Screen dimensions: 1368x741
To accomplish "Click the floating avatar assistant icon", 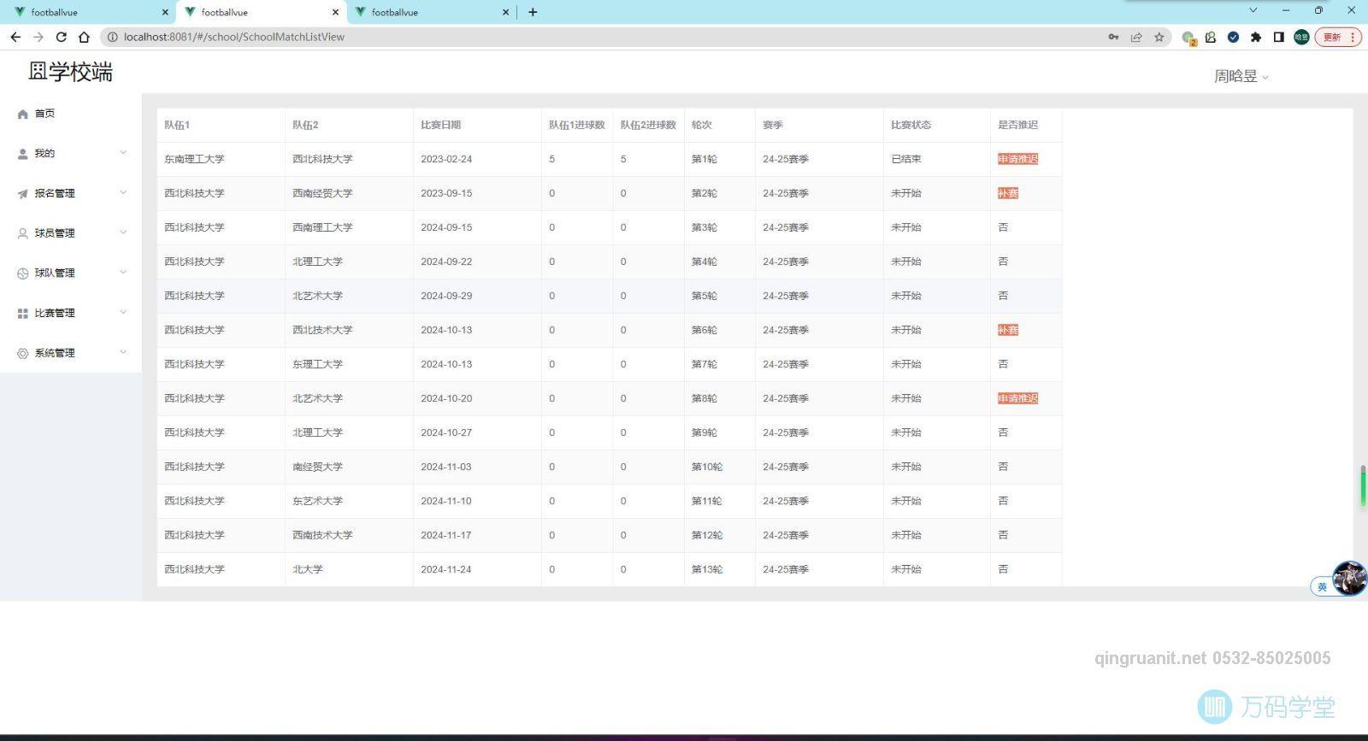I will coord(1349,578).
